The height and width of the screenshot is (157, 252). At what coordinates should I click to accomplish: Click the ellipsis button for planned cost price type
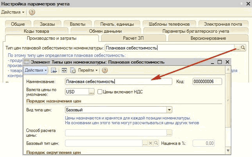coord(237,48)
